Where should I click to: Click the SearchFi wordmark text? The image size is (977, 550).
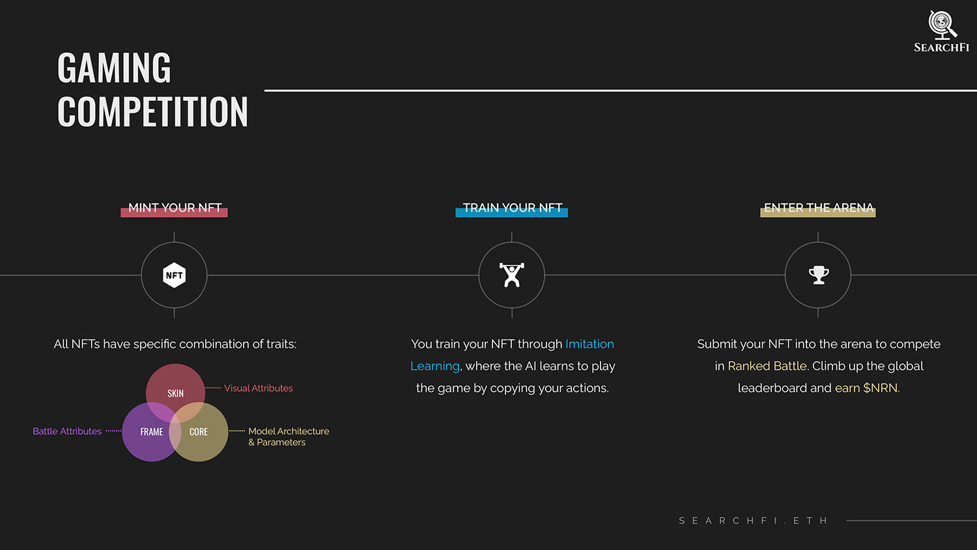(x=942, y=48)
